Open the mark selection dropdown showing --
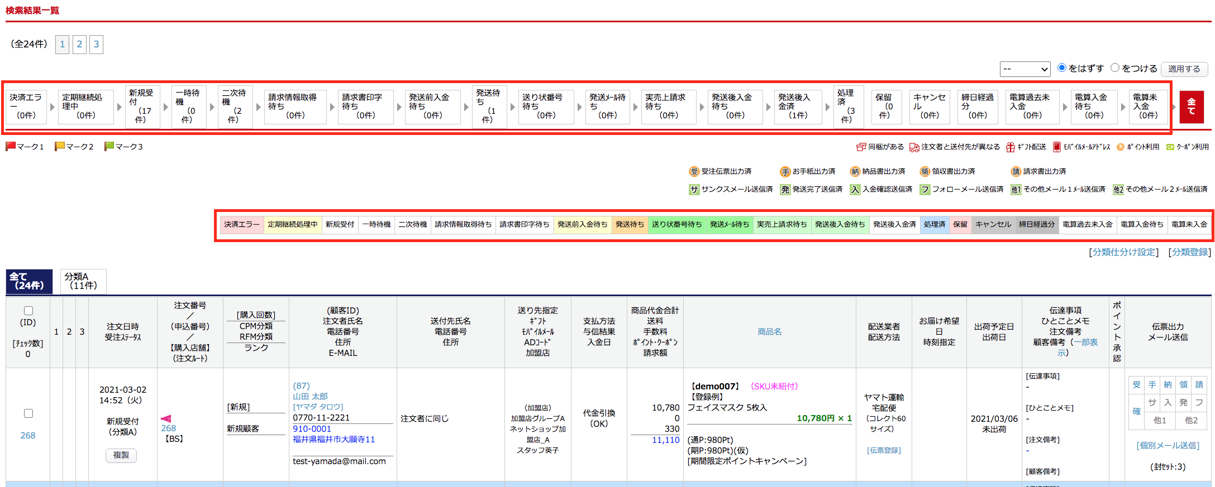This screenshot has width=1215, height=487. (1025, 69)
